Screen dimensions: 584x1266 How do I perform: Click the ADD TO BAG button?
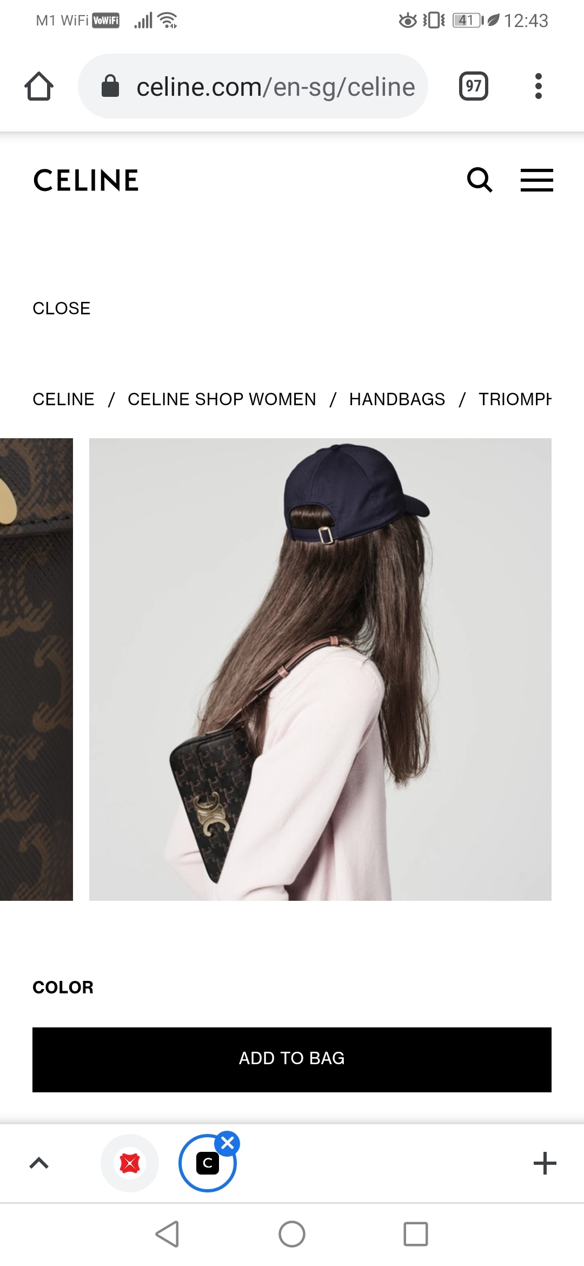point(292,1059)
